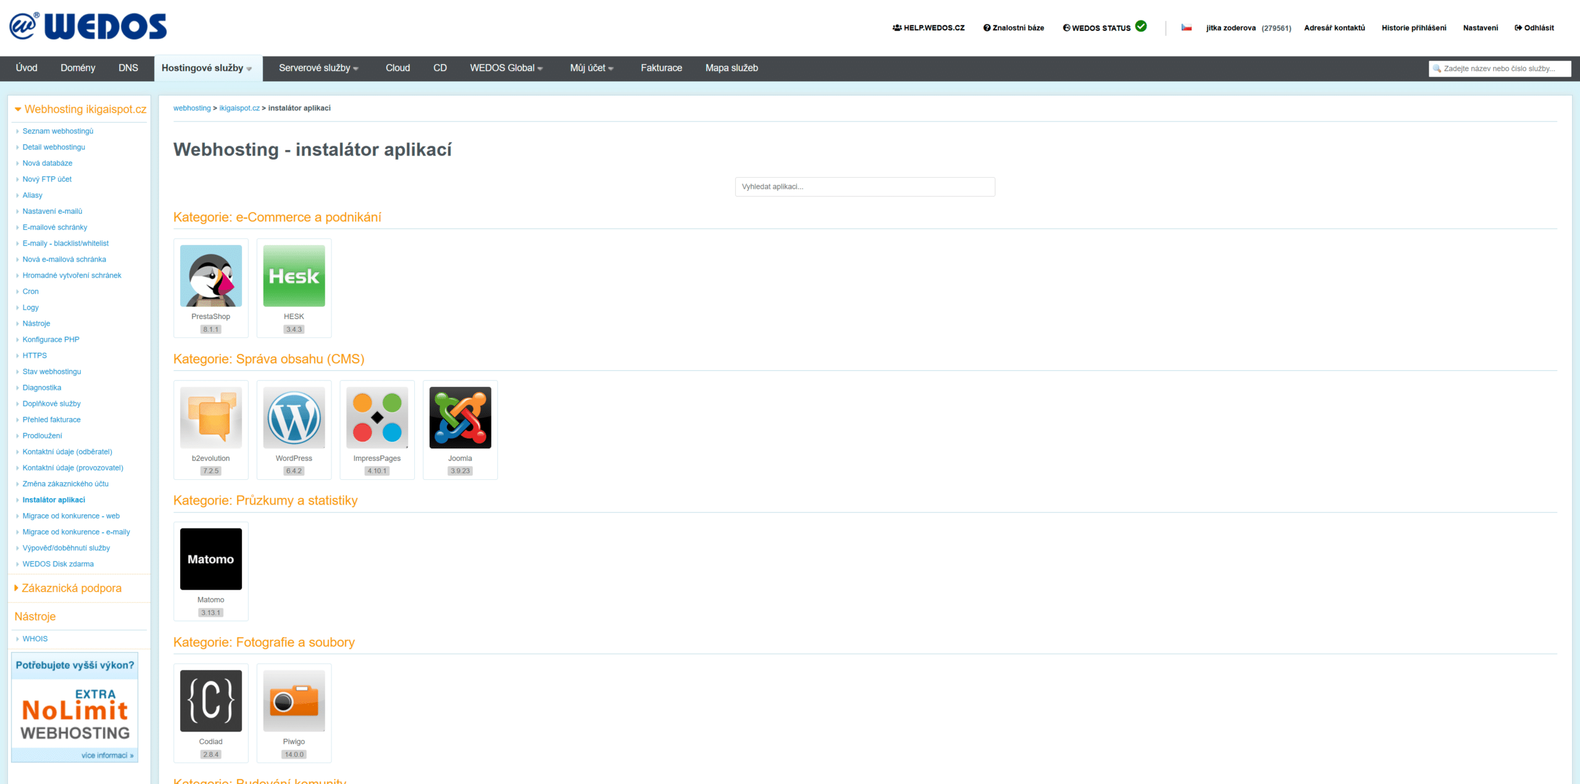Screen dimensions: 1580x784
Task: Select the Codiad app icon
Action: (210, 701)
